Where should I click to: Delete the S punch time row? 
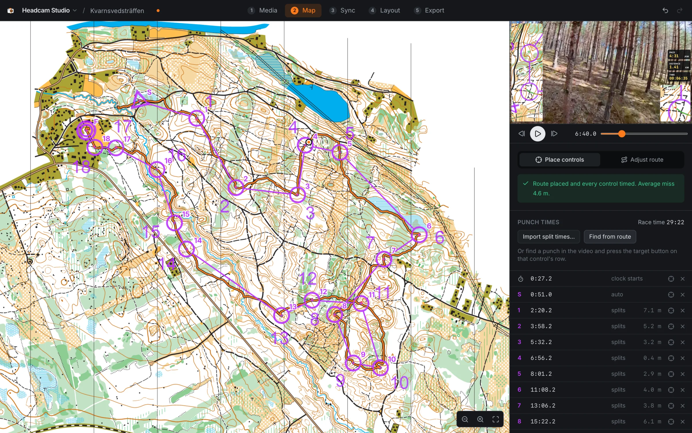click(682, 294)
